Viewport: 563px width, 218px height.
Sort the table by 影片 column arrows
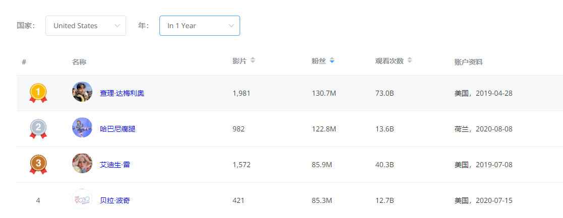[253, 60]
